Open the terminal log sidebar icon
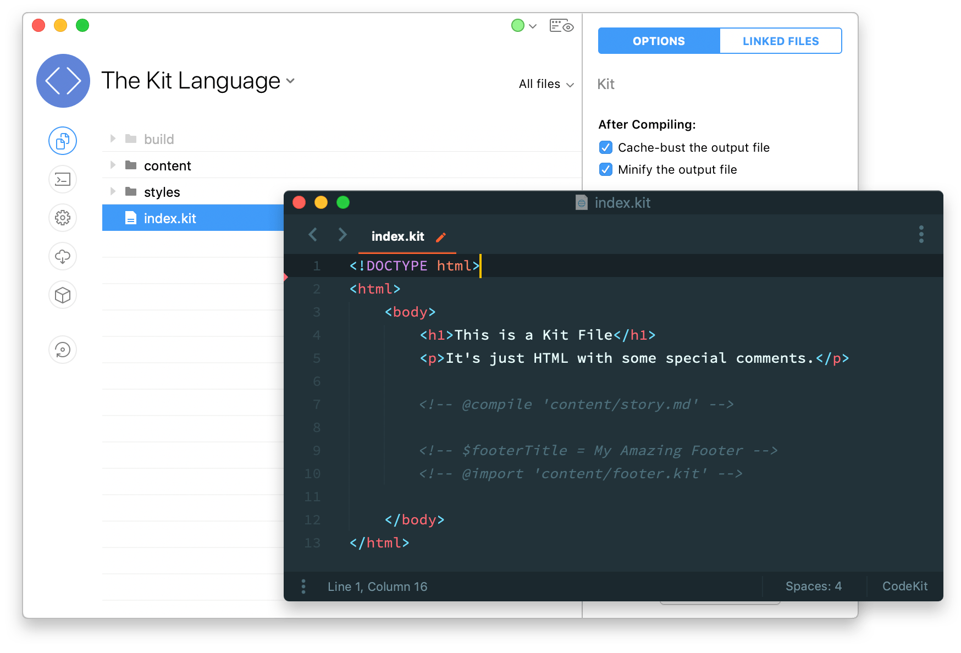 [63, 179]
